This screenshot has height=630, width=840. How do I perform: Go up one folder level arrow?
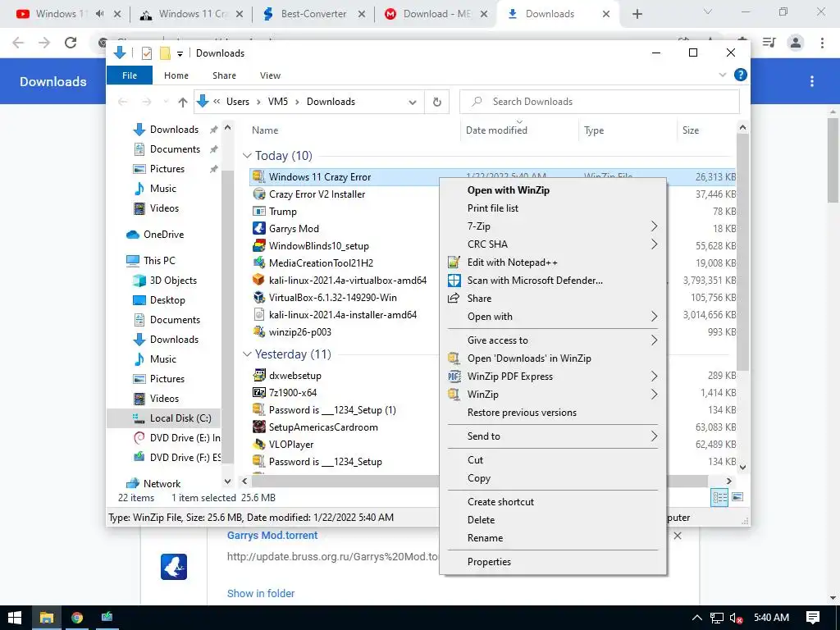182,102
